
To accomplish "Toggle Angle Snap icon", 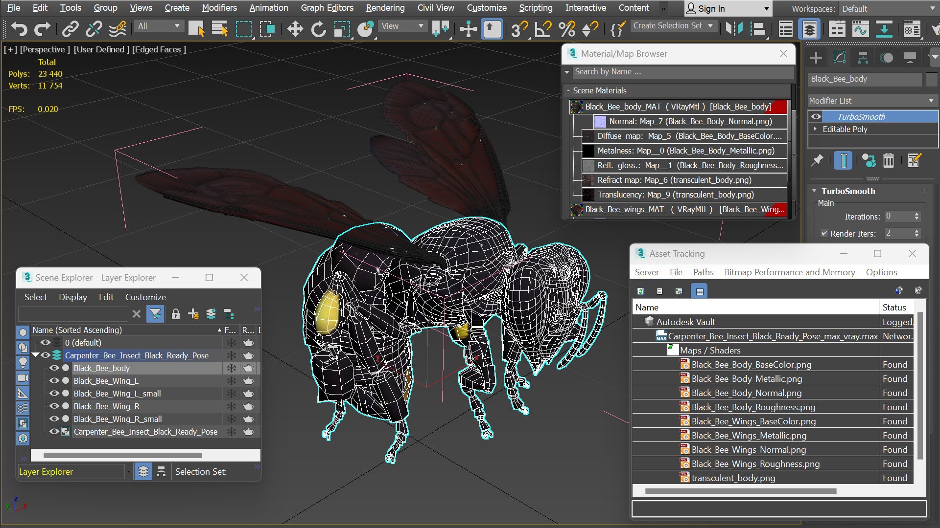I will tap(543, 29).
